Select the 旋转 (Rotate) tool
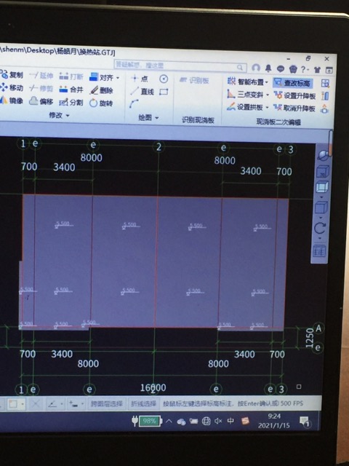Image resolution: width=349 pixels, height=466 pixels. (101, 103)
